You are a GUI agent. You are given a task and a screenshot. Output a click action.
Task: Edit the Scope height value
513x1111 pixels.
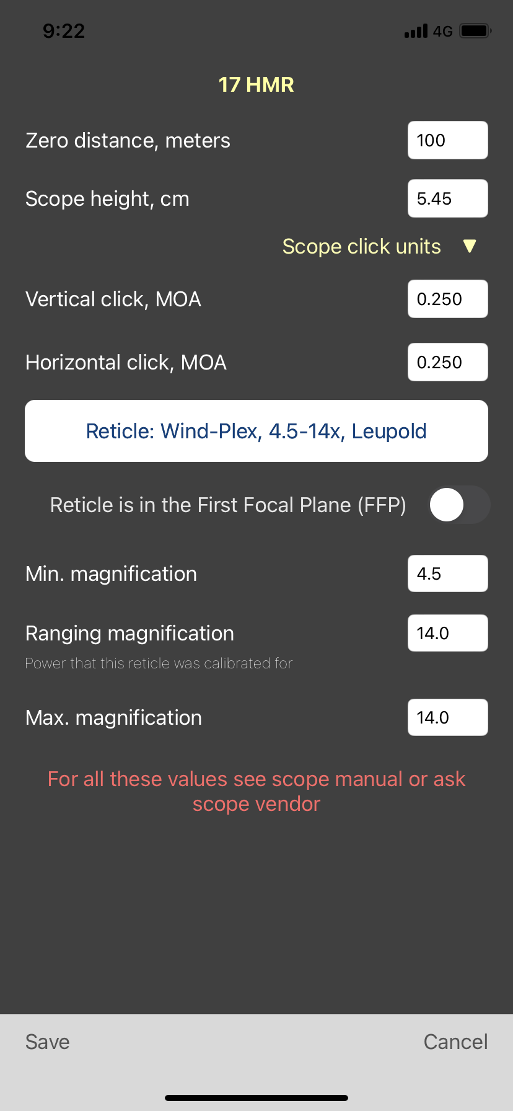[x=448, y=198]
